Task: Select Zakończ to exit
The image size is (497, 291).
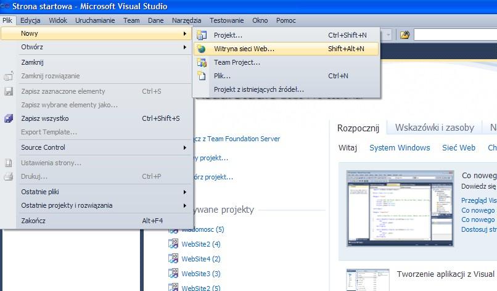Action: [x=97, y=221]
